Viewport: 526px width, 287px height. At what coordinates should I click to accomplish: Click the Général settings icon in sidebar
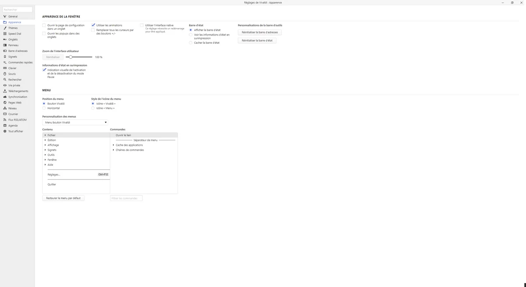(5, 17)
